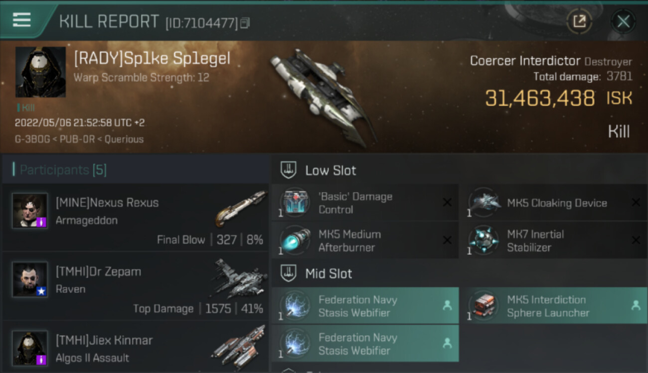Copy the kill report ID
This screenshot has height=373, width=648.
pyautogui.click(x=245, y=23)
